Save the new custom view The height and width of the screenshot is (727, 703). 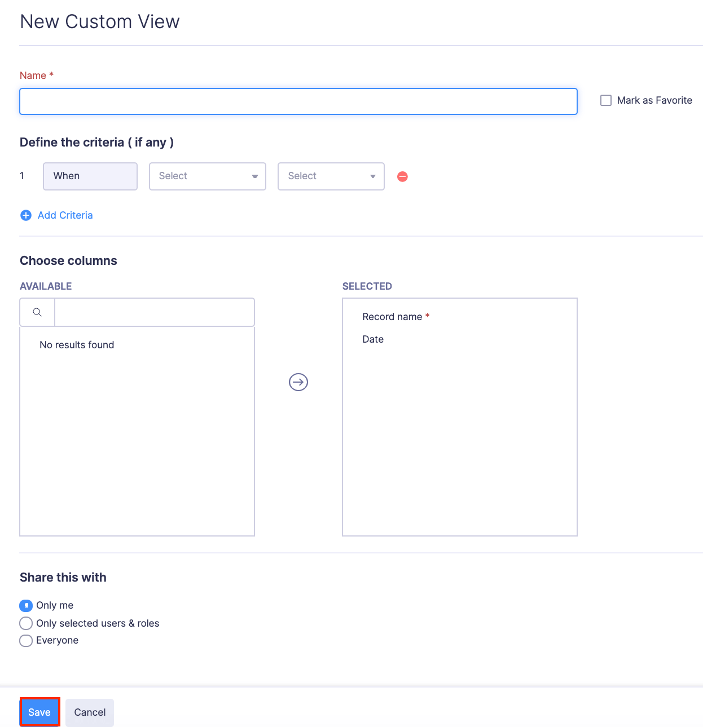(x=39, y=712)
